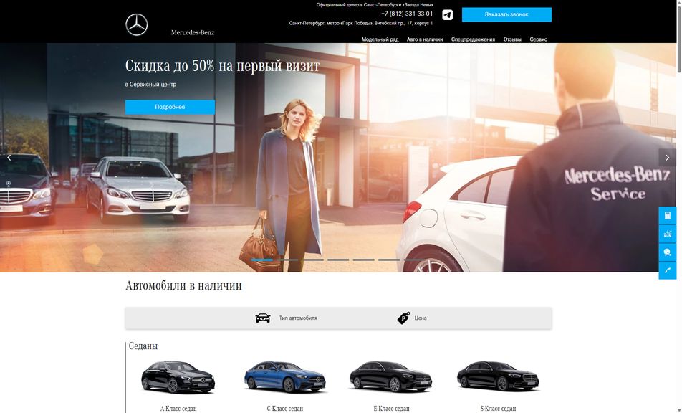Jump to the fifth slide indicator
Image resolution: width=682 pixels, height=413 pixels.
pos(364,260)
